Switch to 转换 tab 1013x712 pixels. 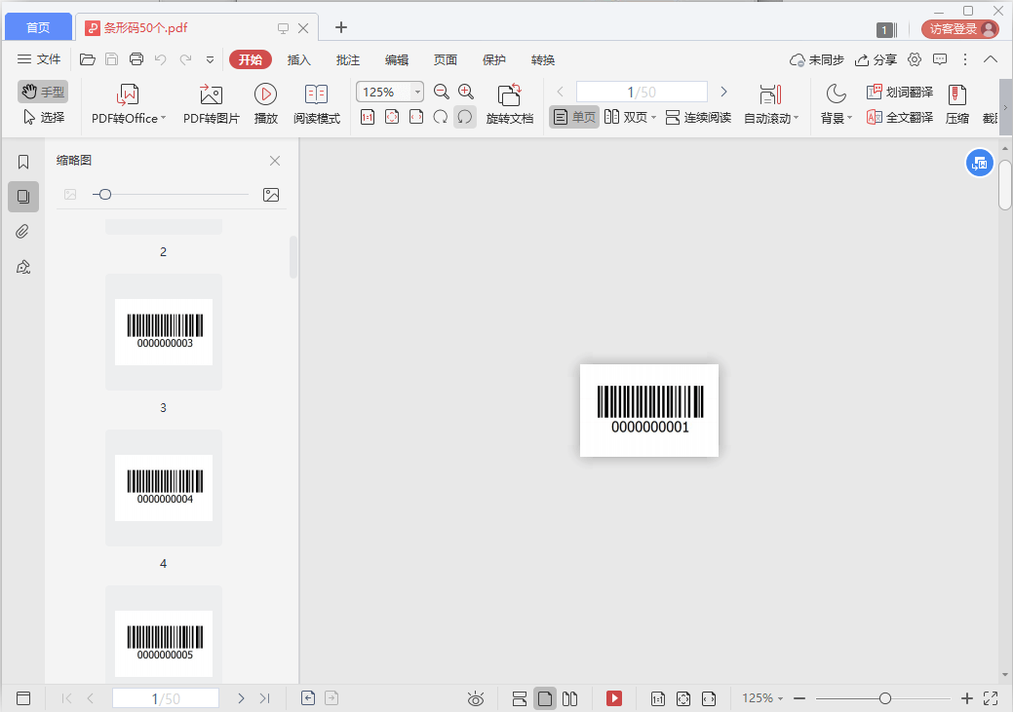pos(543,60)
